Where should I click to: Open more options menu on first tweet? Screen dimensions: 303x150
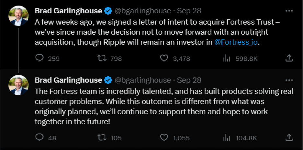(289, 11)
